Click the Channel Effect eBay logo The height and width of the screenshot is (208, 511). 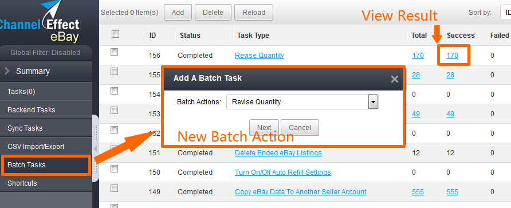coord(39,22)
